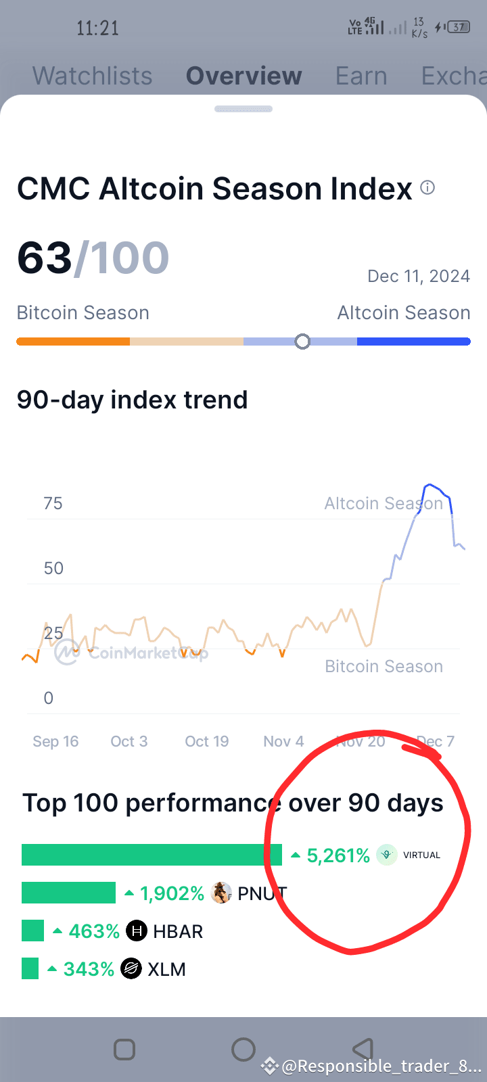The height and width of the screenshot is (1082, 487).
Task: Tap the HBAR coin logo icon
Action: pyautogui.click(x=137, y=931)
